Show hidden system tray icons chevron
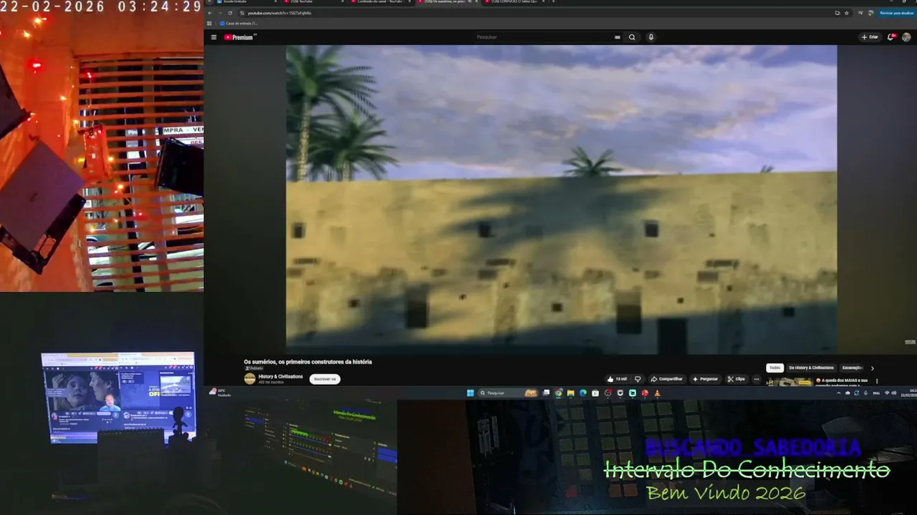Screen dimensions: 917x515 point(840,393)
